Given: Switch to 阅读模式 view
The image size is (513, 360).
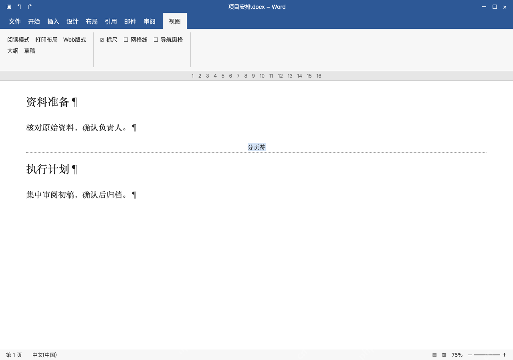Looking at the screenshot, I should pos(18,40).
